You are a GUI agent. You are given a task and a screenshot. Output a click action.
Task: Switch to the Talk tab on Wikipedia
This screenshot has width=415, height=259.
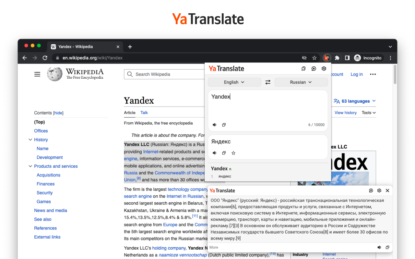[144, 113]
